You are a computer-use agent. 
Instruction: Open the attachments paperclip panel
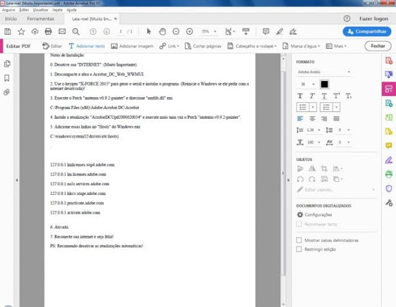[x=7, y=92]
